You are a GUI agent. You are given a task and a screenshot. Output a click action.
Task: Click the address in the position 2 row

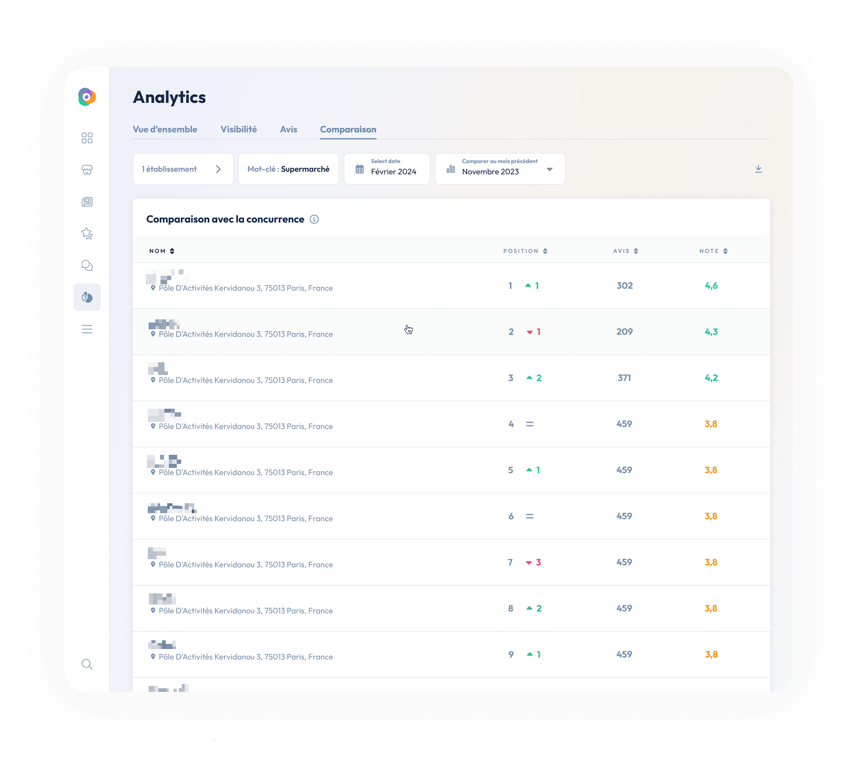pos(245,334)
